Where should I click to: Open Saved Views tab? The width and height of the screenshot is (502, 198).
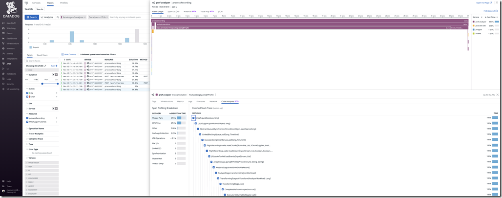[42, 55]
